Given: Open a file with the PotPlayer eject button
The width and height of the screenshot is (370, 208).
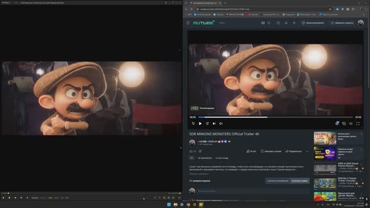Looking at the screenshot, I should coord(27,198).
